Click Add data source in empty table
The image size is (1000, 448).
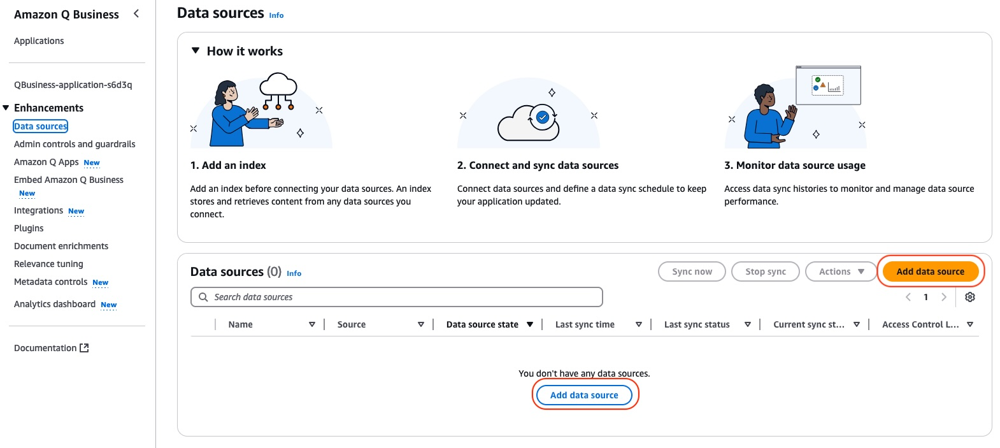584,395
